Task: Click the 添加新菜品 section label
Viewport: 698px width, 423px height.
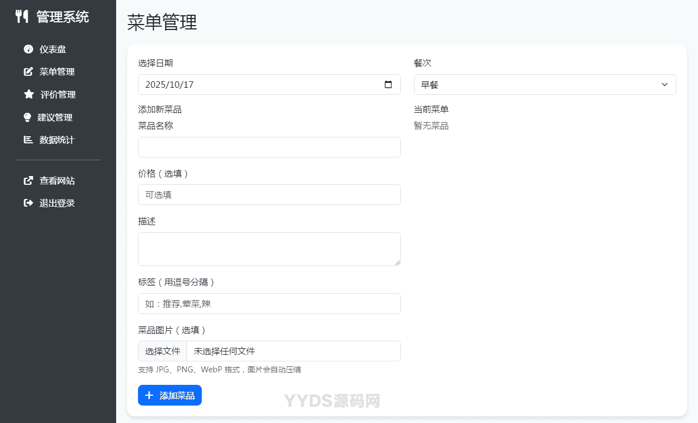Action: tap(160, 110)
